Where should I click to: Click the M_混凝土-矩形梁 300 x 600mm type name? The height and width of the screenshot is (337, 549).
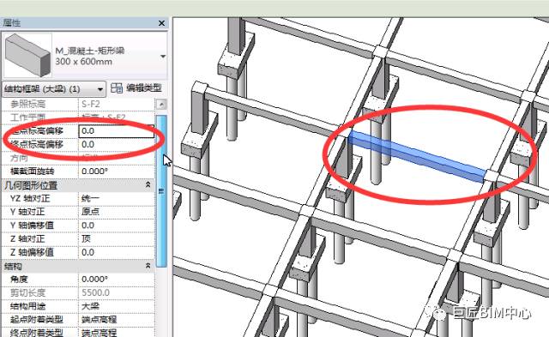[89, 57]
